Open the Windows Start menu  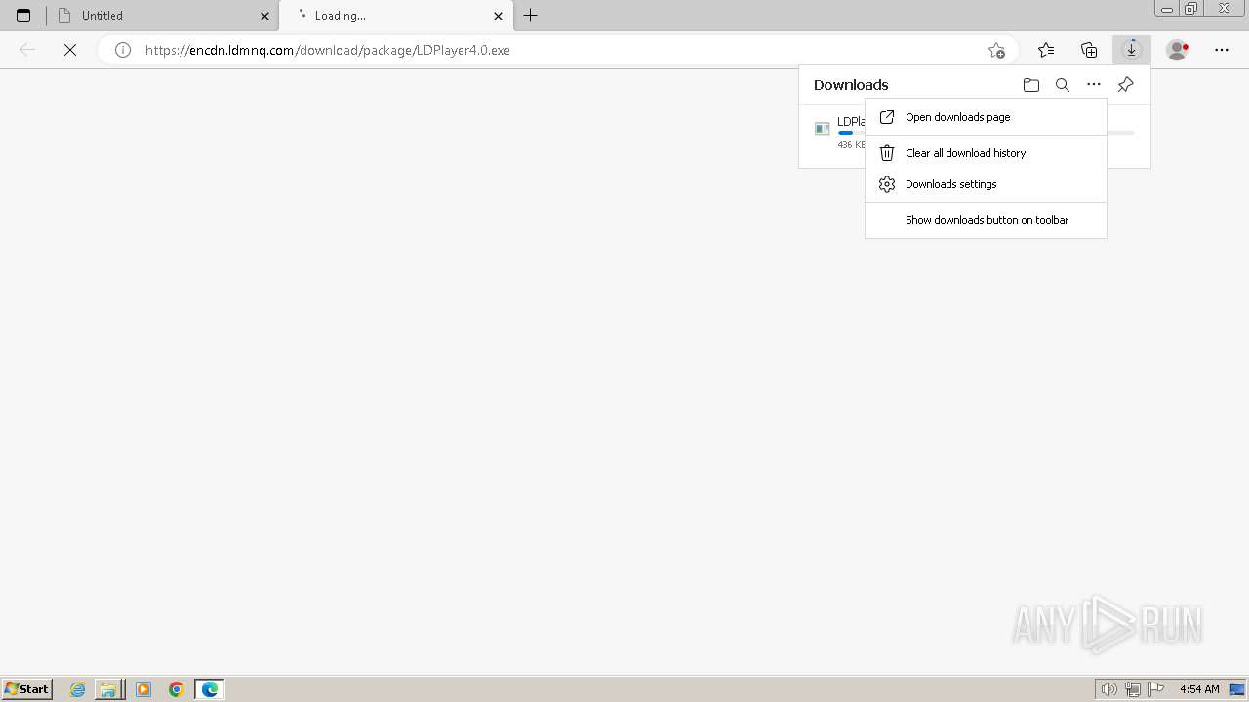27,689
